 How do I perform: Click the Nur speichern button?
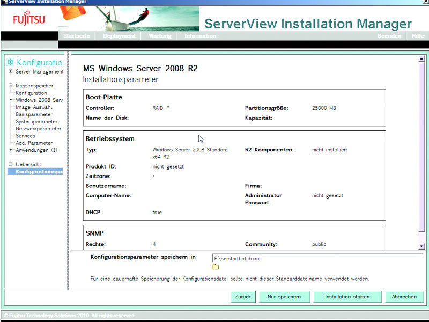[284, 297]
